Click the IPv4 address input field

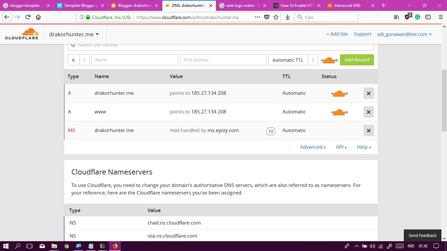223,60
